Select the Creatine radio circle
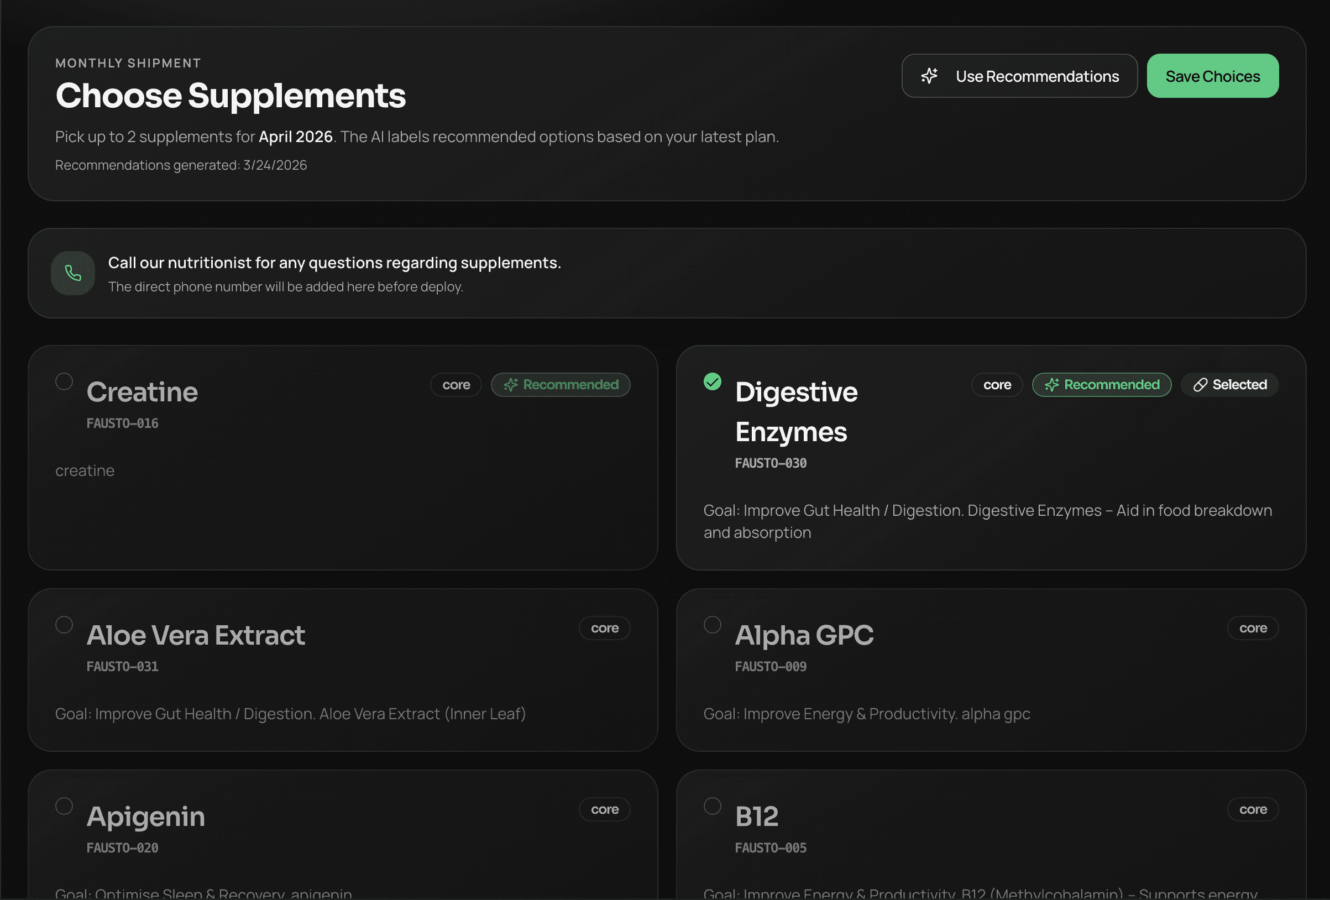Screen dimensions: 1330x900 click(64, 381)
